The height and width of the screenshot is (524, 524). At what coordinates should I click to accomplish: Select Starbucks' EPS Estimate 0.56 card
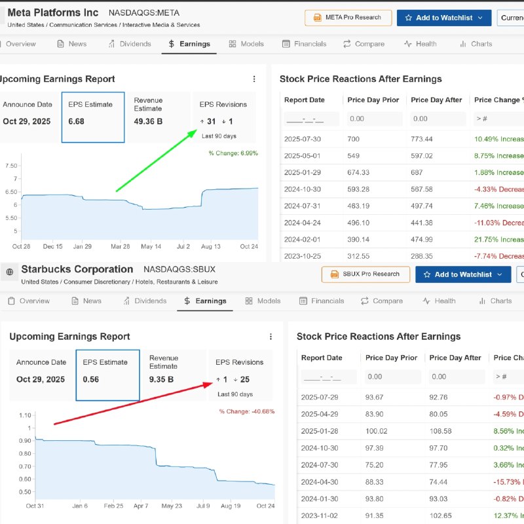(x=107, y=374)
